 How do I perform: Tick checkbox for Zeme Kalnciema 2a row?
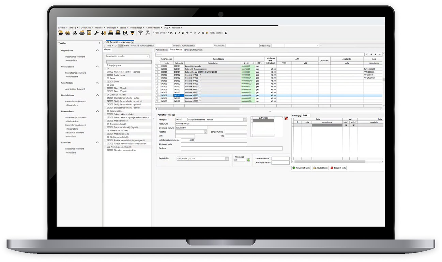click(x=157, y=66)
